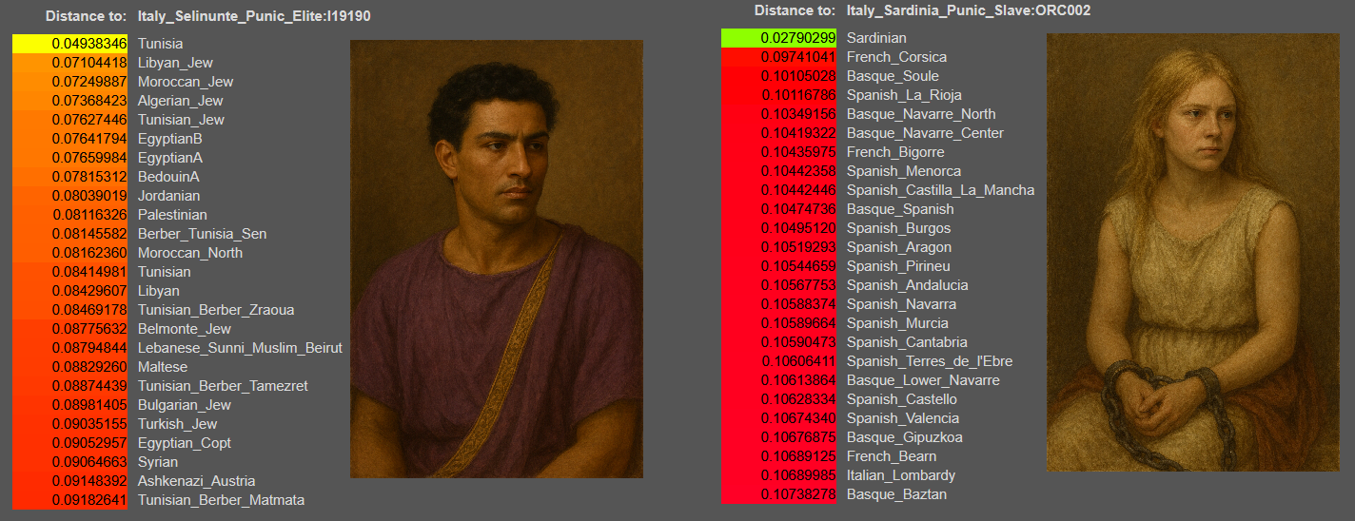Viewport: 1355px width, 521px height.
Task: Click Moroccan_North entry
Action: point(190,253)
